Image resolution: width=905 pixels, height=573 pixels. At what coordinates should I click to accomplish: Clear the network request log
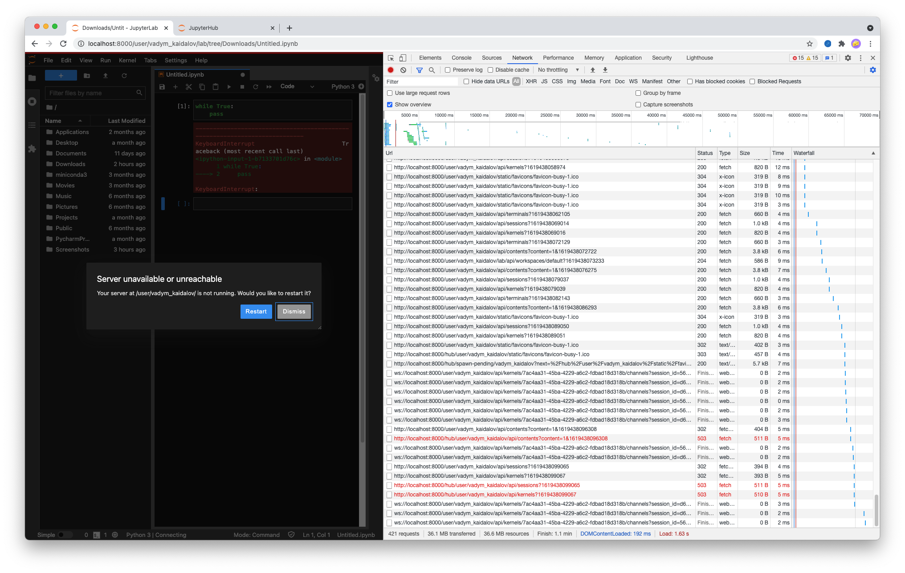403,70
